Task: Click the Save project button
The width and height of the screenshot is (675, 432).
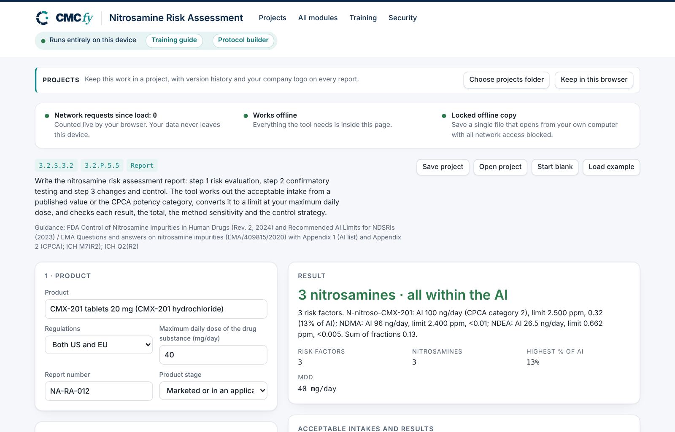Action: pos(443,167)
